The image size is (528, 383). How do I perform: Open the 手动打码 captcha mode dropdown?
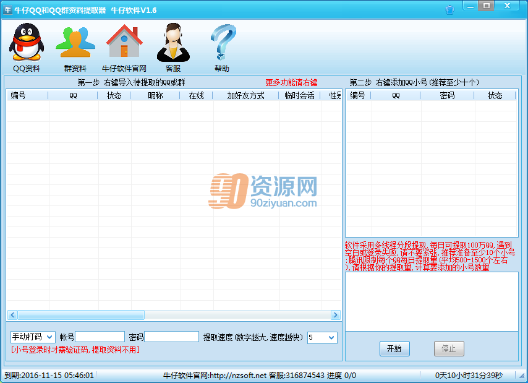33,337
